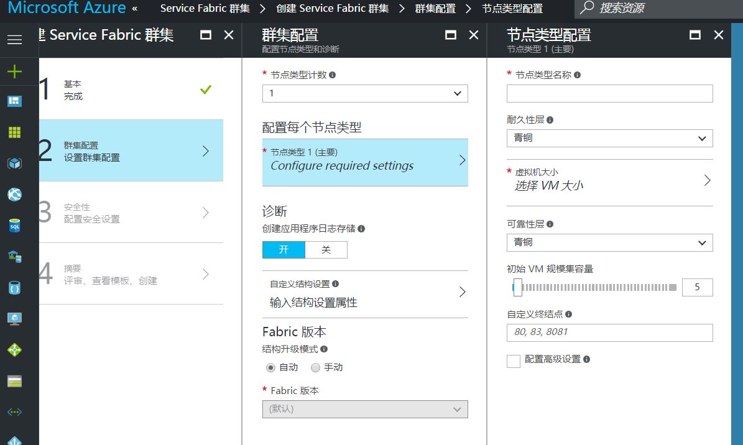Turn diagnostics log storage 开
The width and height of the screenshot is (743, 445).
point(284,250)
